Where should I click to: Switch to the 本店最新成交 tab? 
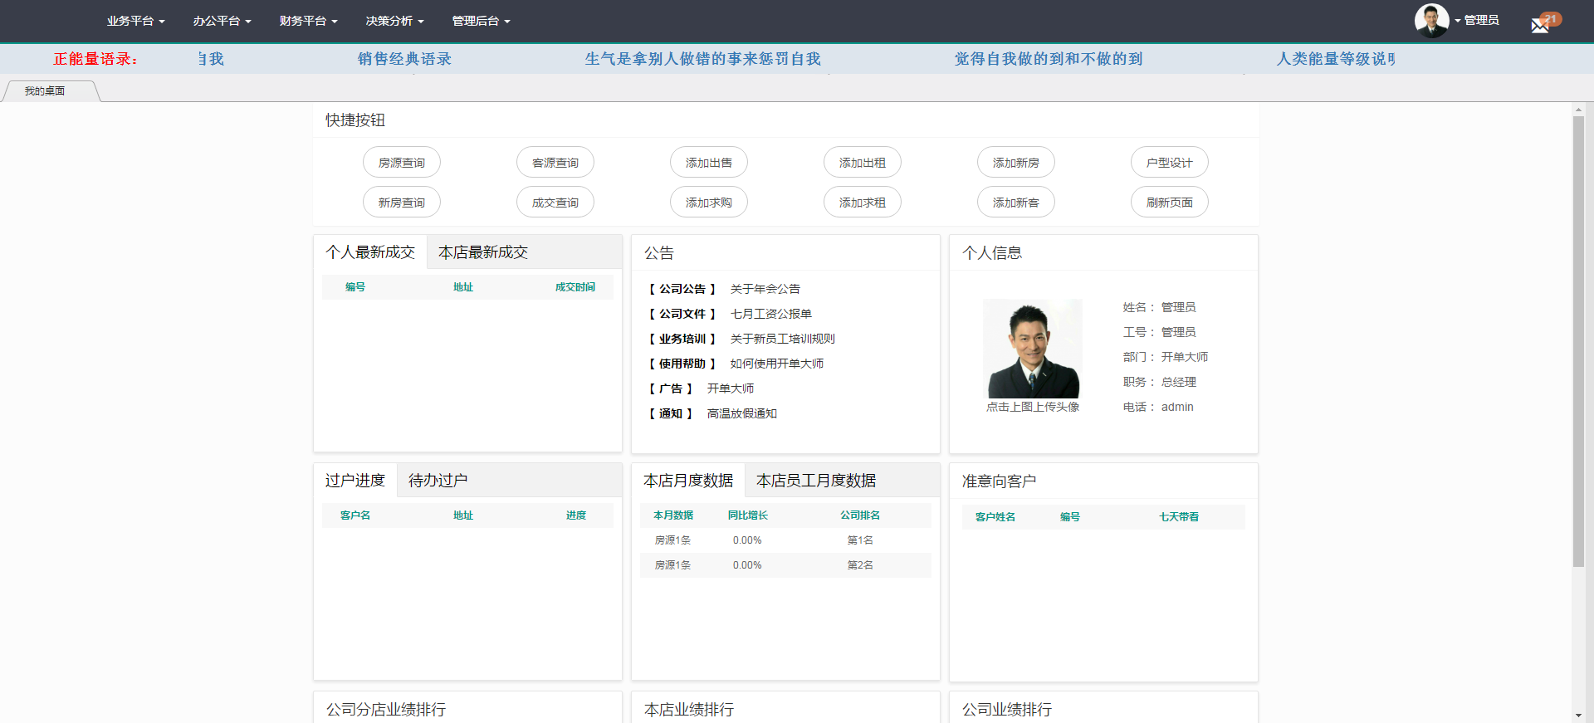[482, 252]
